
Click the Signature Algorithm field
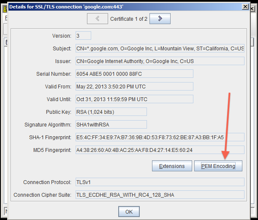[111, 124]
